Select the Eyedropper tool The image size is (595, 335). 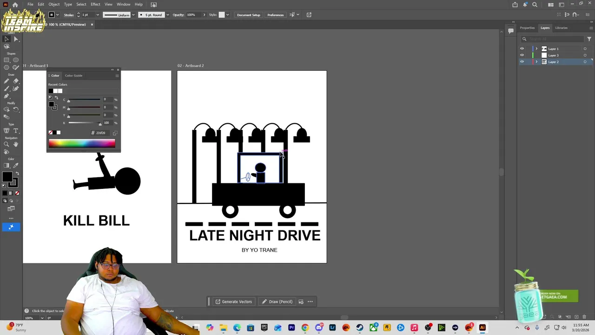coord(16,166)
